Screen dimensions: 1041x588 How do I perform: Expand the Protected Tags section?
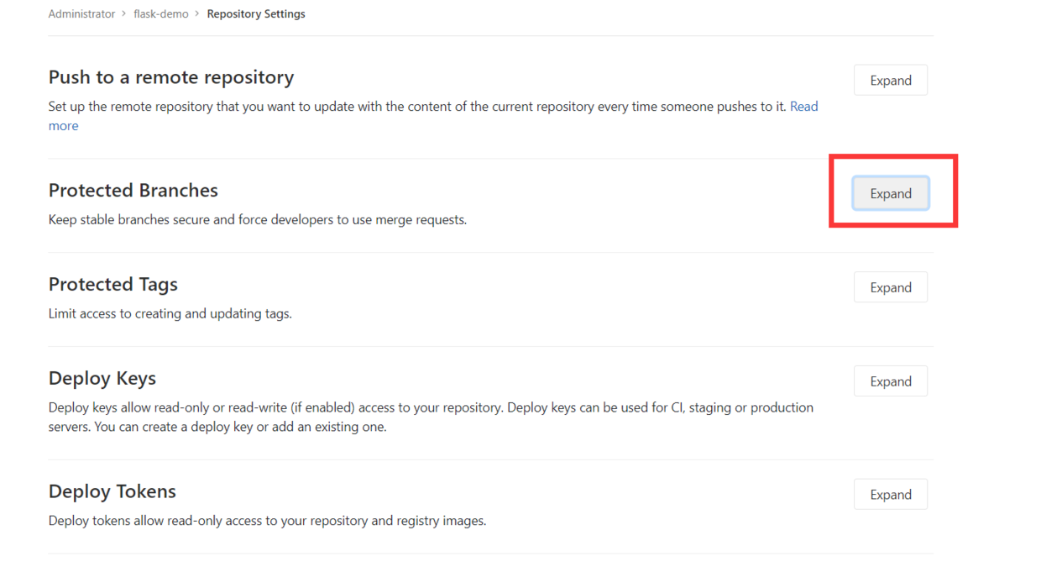point(890,287)
